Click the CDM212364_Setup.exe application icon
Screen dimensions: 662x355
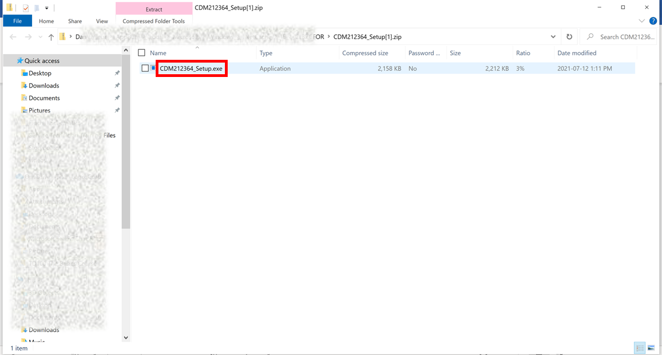pos(153,68)
